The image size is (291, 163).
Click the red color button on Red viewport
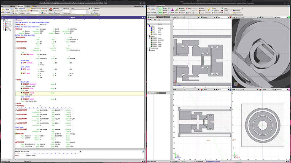point(230,17)
